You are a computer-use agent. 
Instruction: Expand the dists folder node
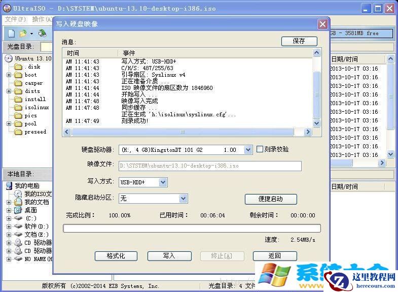coord(9,91)
